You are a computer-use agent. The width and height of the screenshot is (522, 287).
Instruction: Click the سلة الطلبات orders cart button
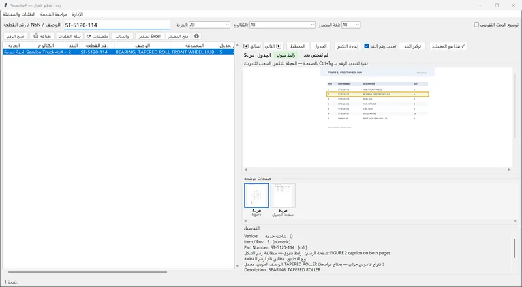(69, 36)
